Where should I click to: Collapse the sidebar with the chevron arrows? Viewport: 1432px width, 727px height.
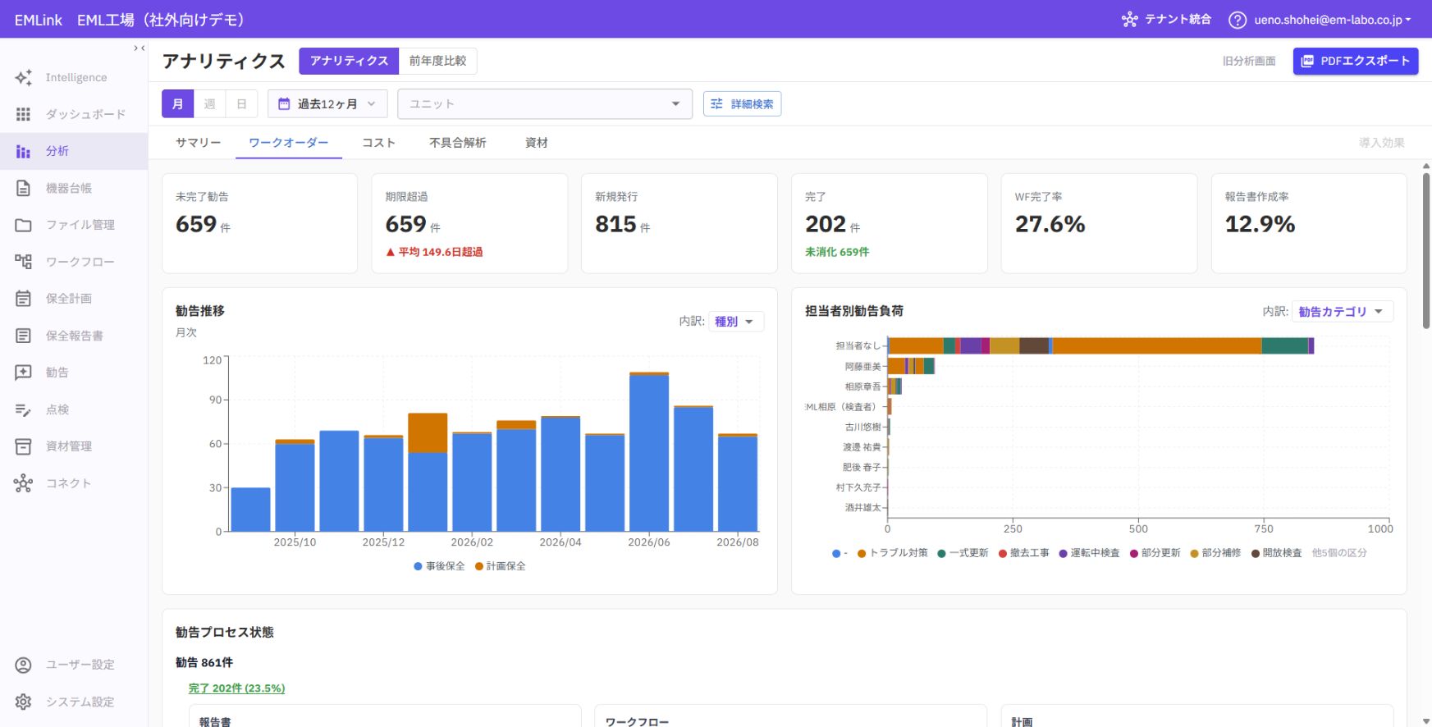(140, 48)
